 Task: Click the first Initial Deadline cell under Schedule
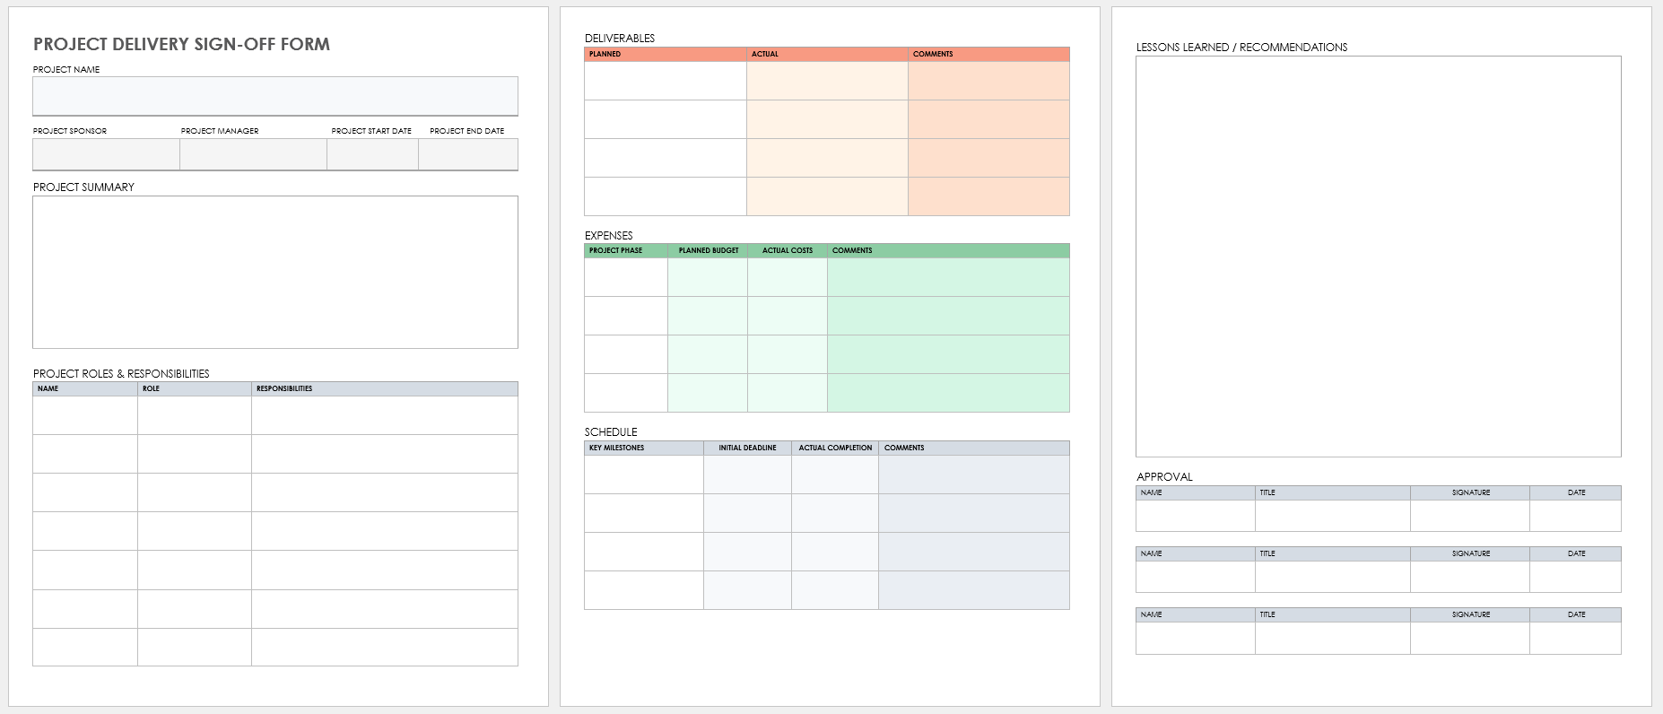pyautogui.click(x=747, y=475)
